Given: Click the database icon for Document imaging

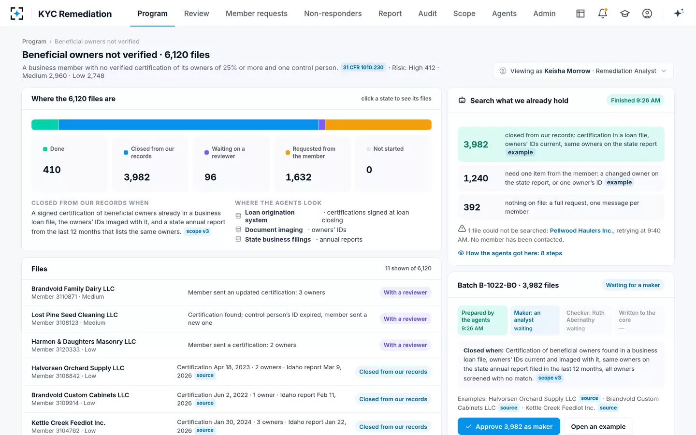Looking at the screenshot, I should click(x=238, y=230).
